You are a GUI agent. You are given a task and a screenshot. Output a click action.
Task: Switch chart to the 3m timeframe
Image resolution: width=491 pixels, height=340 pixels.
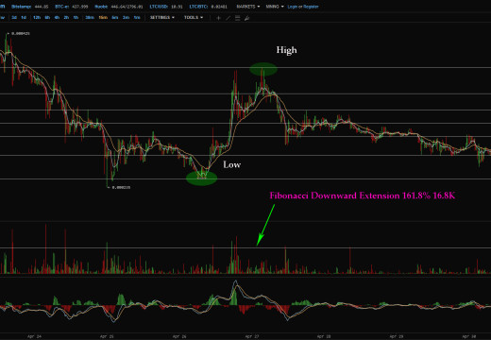[x=126, y=17]
